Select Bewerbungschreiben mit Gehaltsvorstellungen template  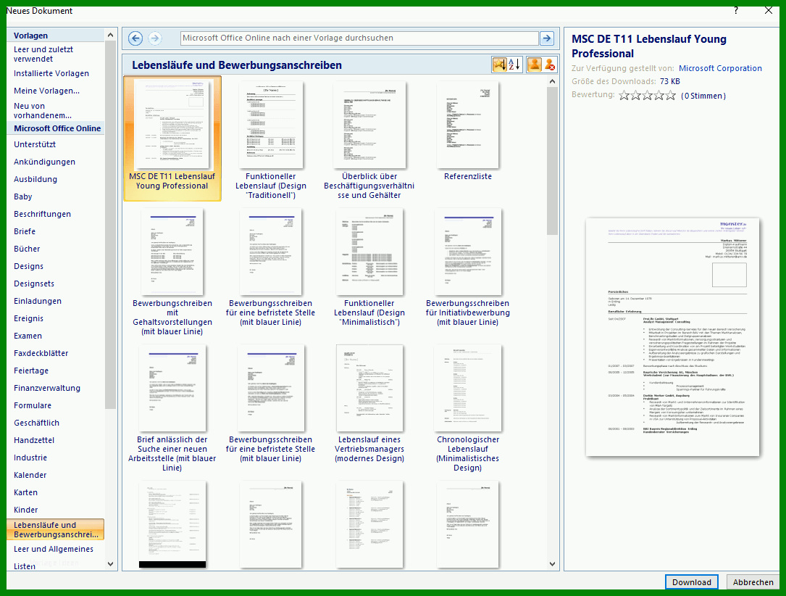pyautogui.click(x=172, y=271)
